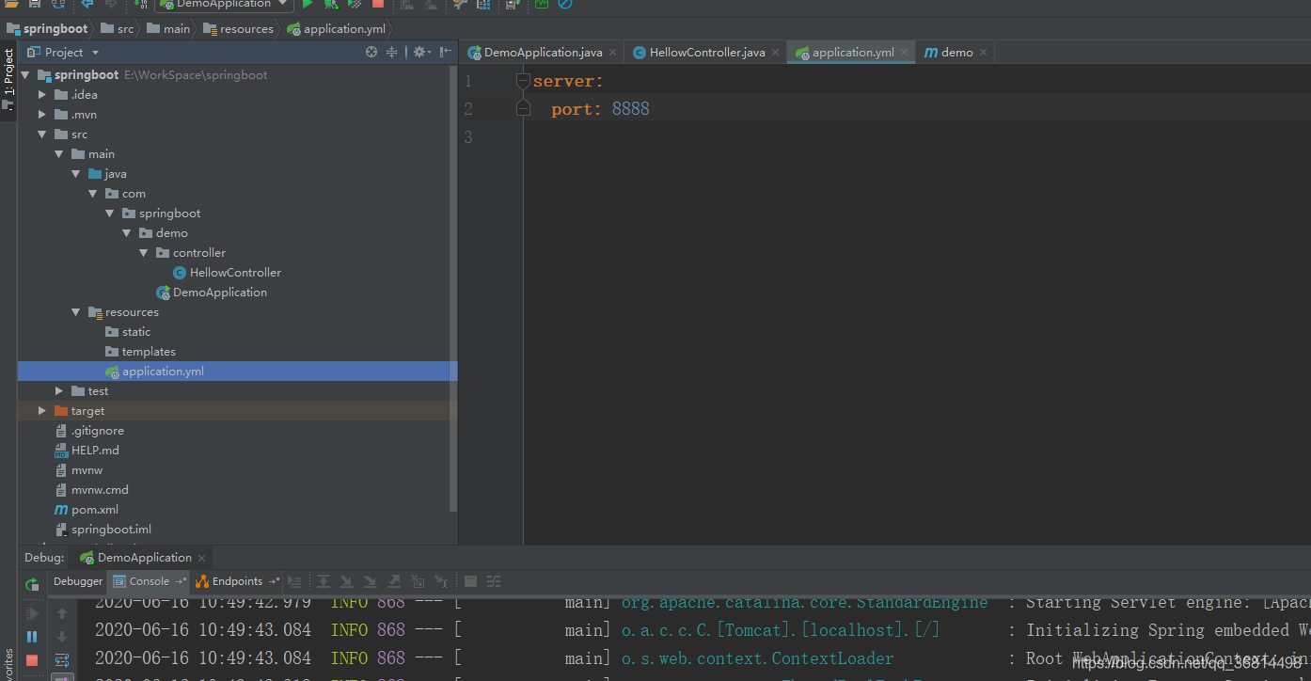This screenshot has height=681, width=1311.
Task: Click the down stack trace arrow
Action: (x=62, y=637)
